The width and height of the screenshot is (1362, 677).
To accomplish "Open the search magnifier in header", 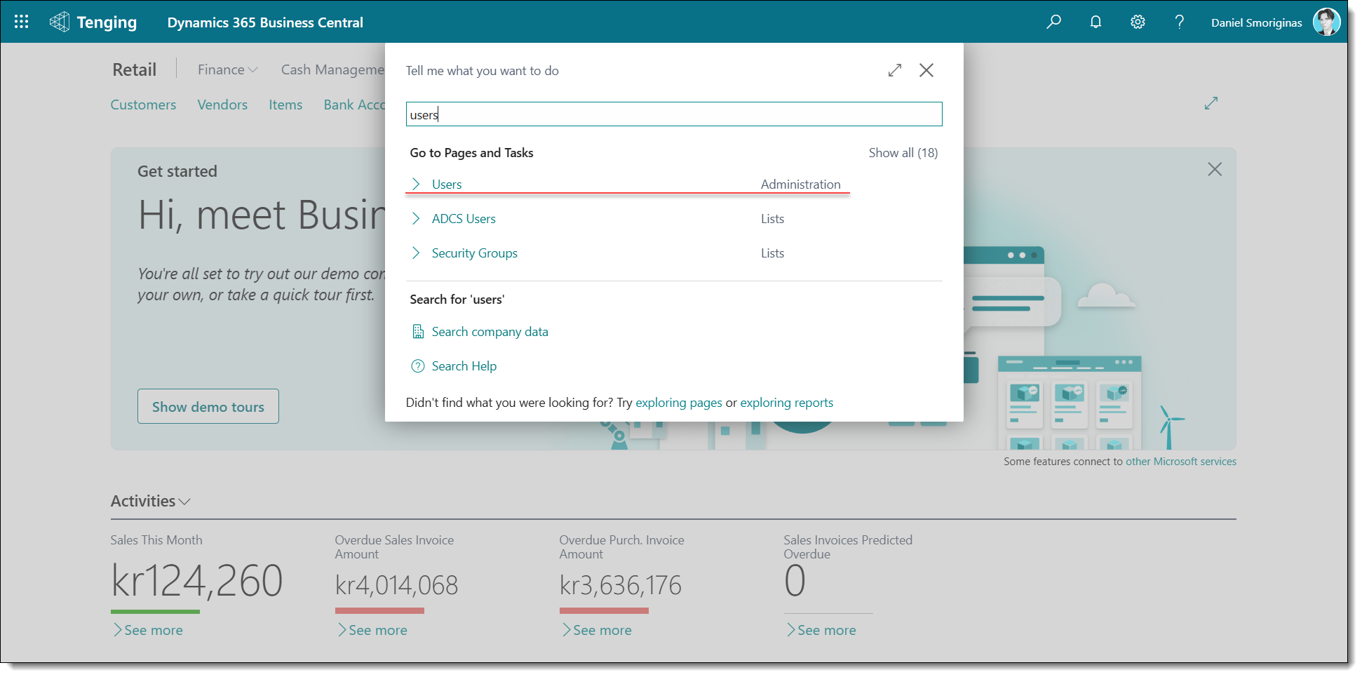I will pos(1053,22).
